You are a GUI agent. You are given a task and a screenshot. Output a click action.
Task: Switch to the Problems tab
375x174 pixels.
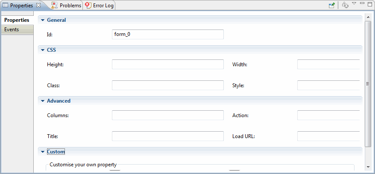pos(70,6)
